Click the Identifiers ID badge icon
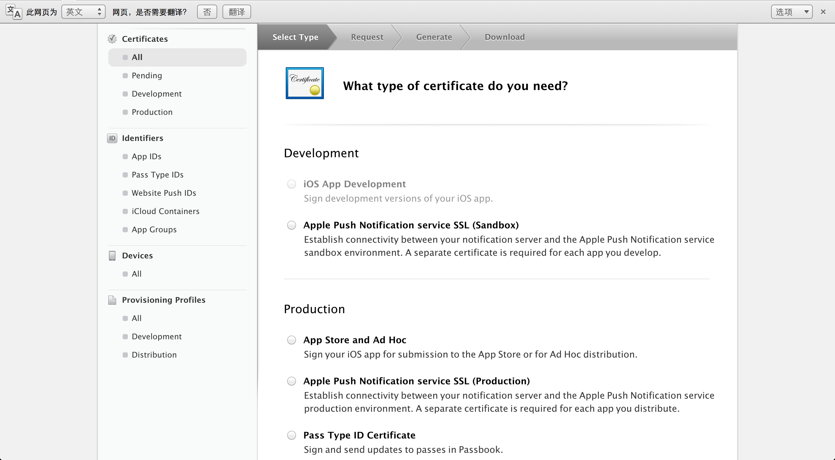Screen dimensions: 835x460 112,138
